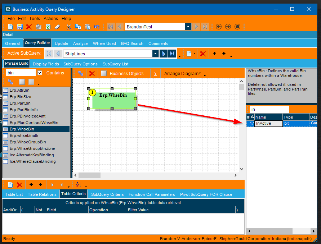Viewport: 321px width, 244px height.
Task: Click the navigate Back circle arrow icon
Action: coord(219,27)
